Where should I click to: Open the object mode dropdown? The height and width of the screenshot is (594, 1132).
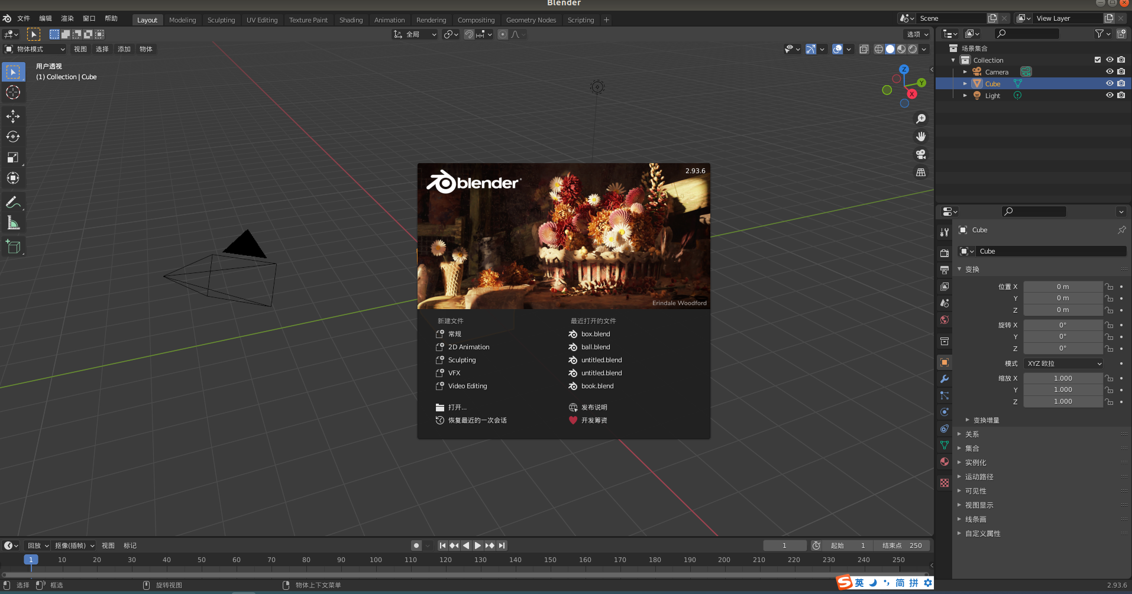35,49
